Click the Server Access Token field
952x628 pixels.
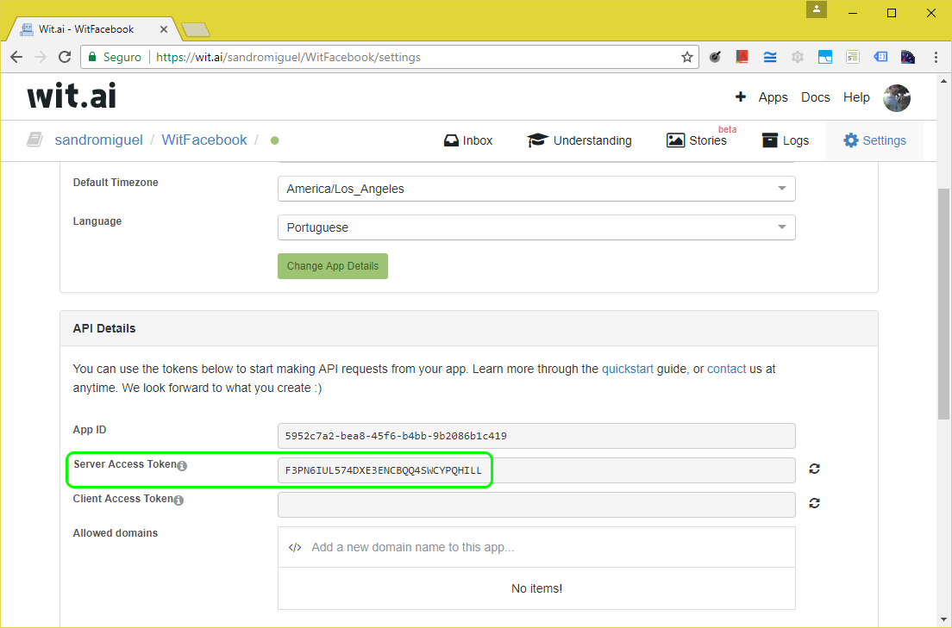point(536,470)
